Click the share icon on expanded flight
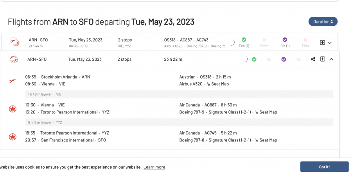 [313, 59]
